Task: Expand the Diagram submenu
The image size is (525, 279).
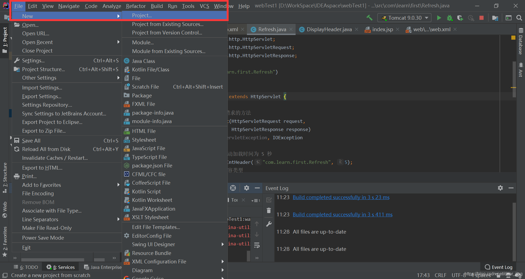Action: coord(175,270)
